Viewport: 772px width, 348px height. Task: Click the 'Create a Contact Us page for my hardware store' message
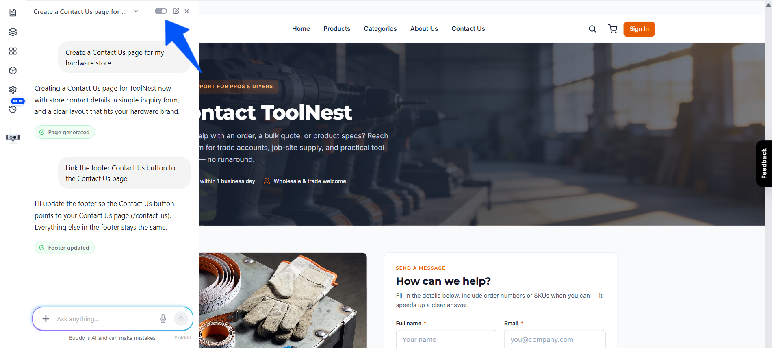[x=124, y=58]
